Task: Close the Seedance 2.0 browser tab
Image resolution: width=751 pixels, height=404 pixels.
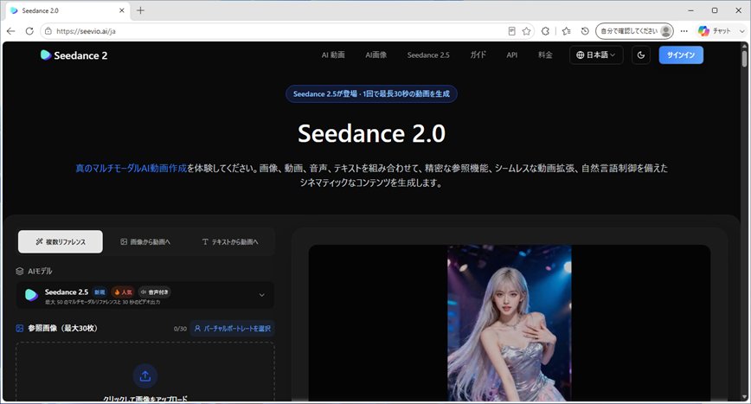Action: pyautogui.click(x=122, y=10)
